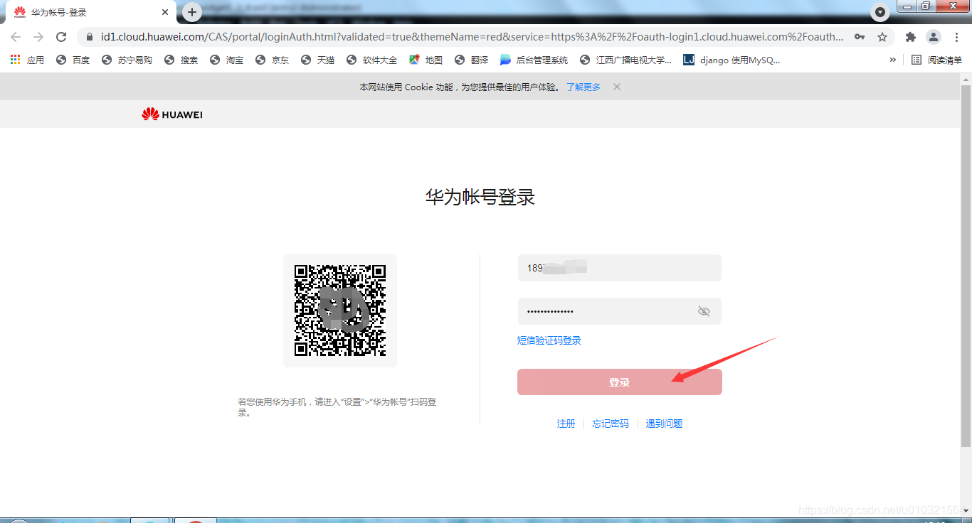The width and height of the screenshot is (972, 523).
Task: Expand the bookmarks overflow chevron
Action: coord(892,60)
